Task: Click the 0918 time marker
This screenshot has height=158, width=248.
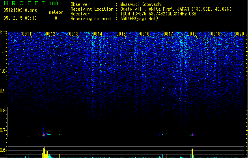Action: click(x=192, y=34)
